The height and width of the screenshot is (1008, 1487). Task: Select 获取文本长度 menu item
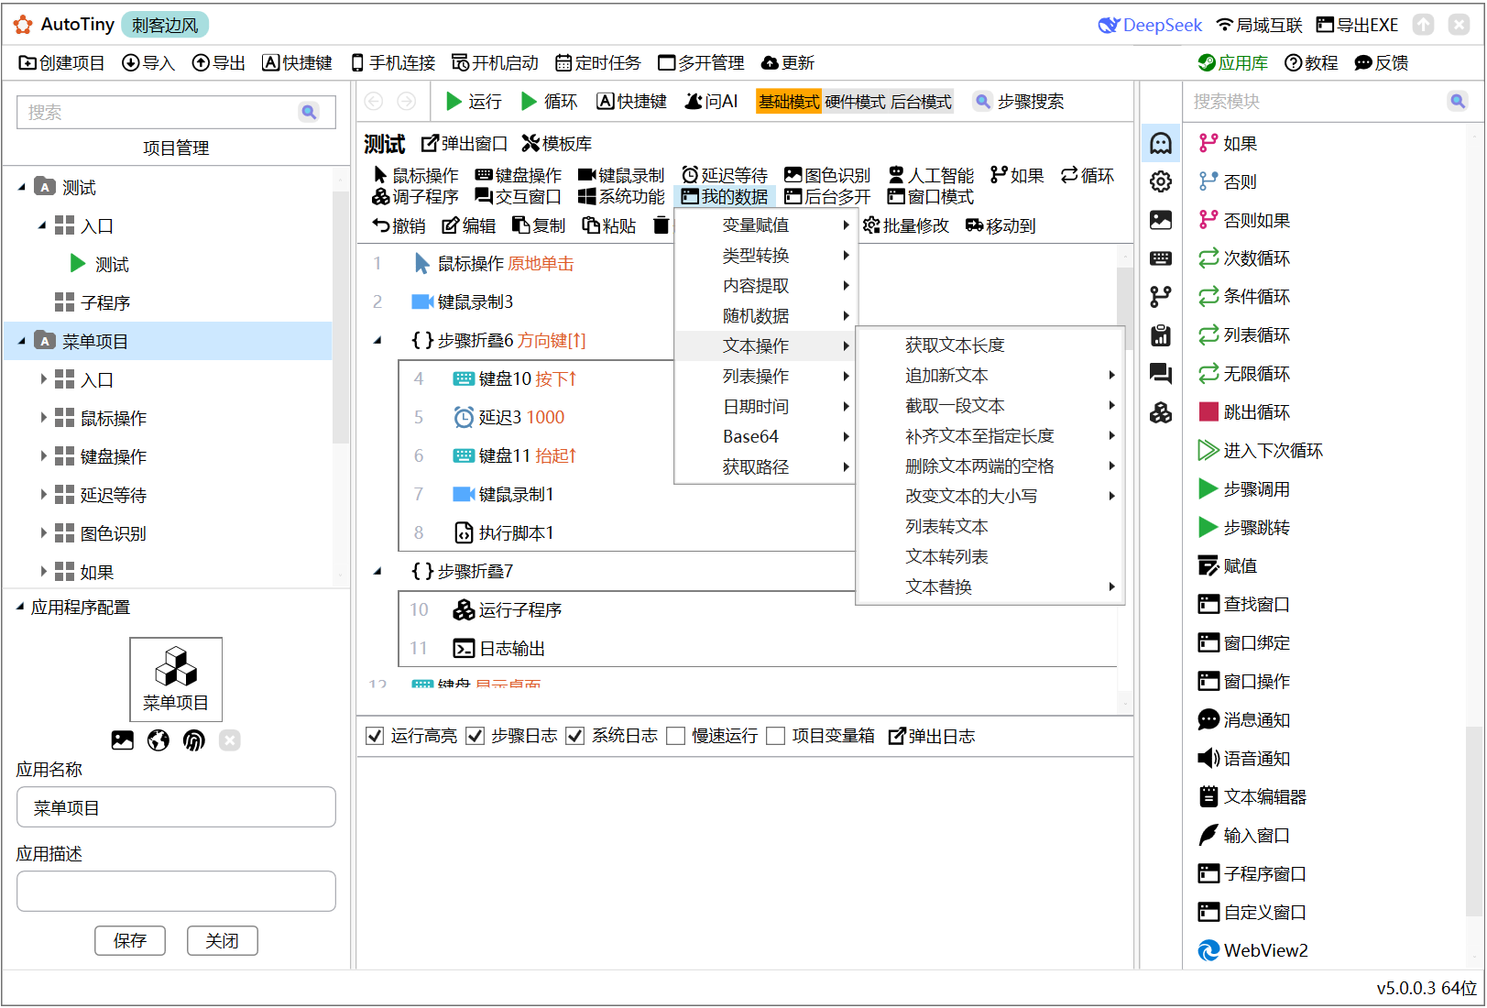coord(990,345)
